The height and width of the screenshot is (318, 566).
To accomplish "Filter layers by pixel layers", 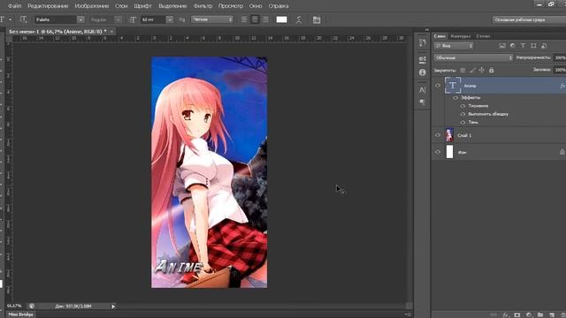I will point(502,46).
